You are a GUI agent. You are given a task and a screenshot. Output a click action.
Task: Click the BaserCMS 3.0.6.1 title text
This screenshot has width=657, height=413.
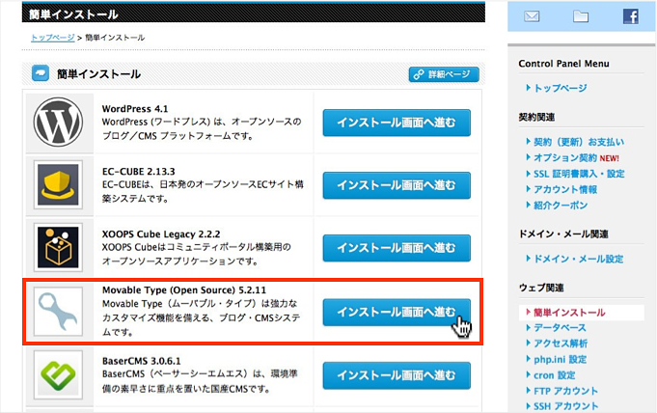141,361
